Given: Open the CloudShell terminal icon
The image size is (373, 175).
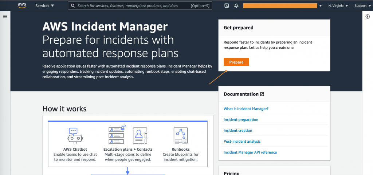Looking at the screenshot, I should (x=227, y=6).
